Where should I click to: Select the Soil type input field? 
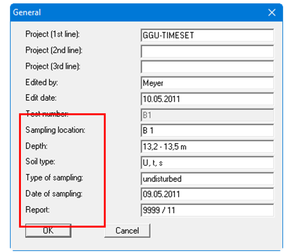tap(207, 162)
